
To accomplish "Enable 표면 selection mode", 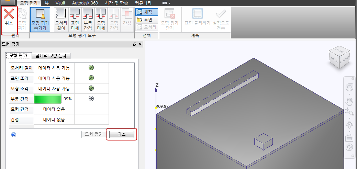I will tap(147, 20).
